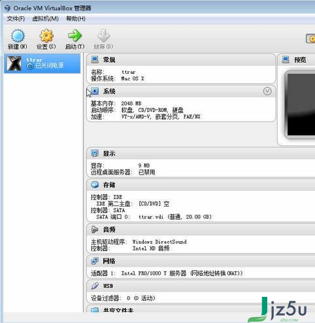315x323 pixels.
Task: Click the 控制器: IDE line
Action: pyautogui.click(x=107, y=197)
